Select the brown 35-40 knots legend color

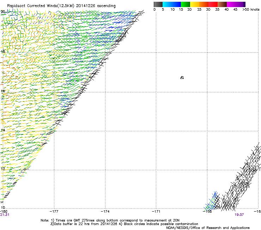[x=222, y=4]
